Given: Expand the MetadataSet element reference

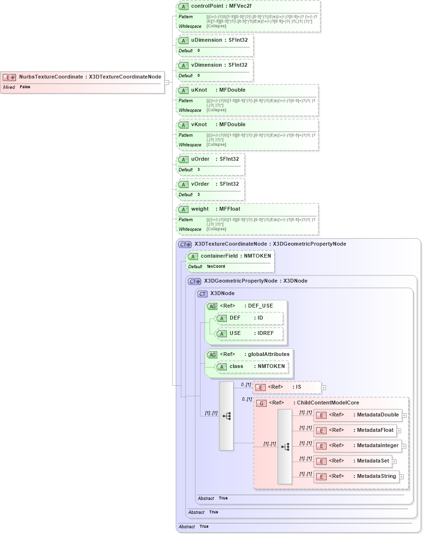Looking at the screenshot, I should click(x=394, y=462).
